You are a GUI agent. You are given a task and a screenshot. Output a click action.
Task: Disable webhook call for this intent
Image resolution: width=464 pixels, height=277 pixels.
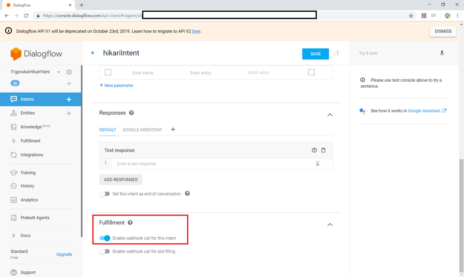(105, 238)
